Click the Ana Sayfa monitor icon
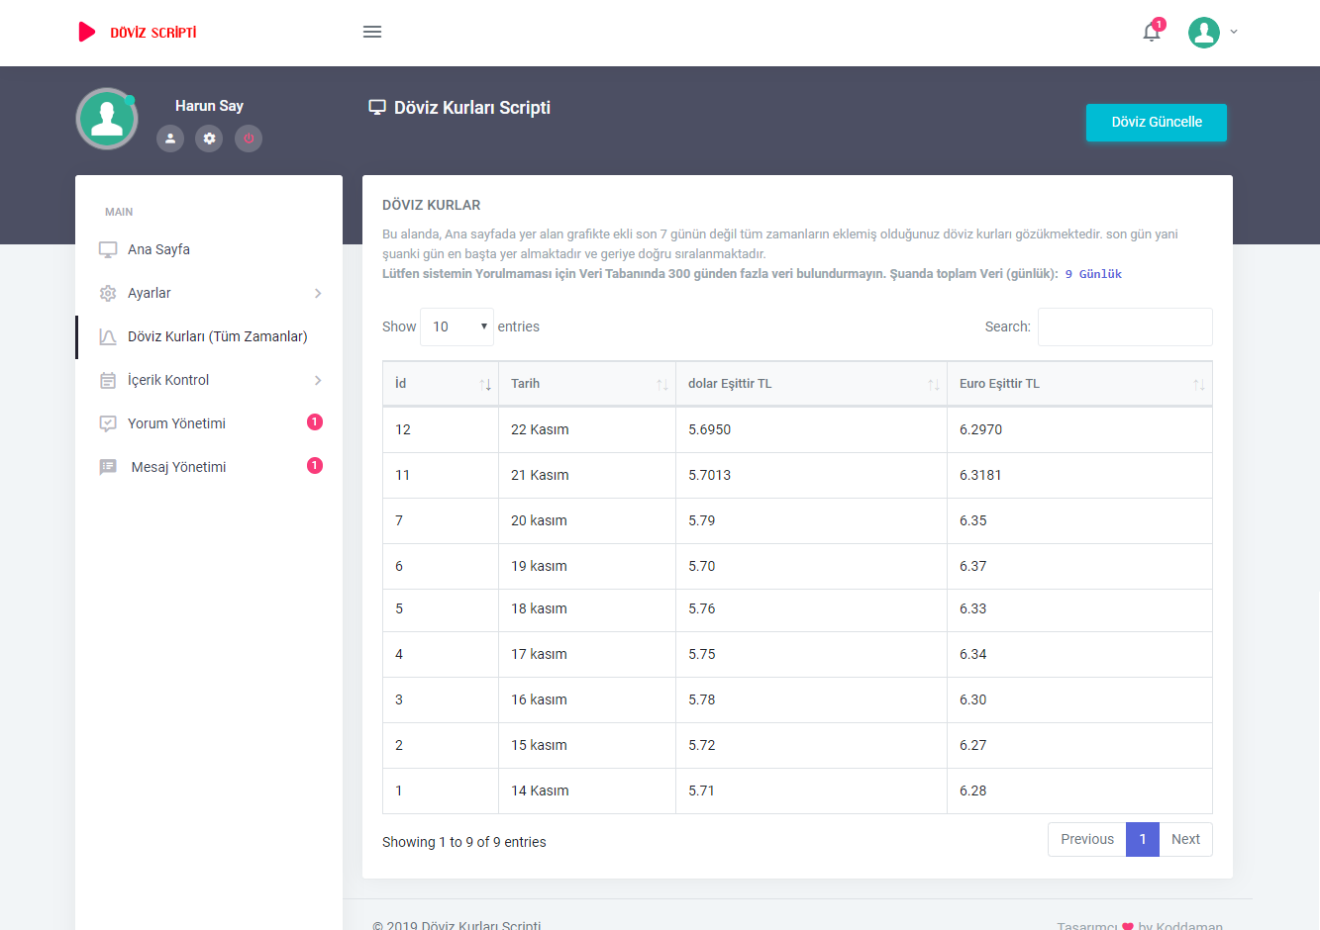 (108, 249)
